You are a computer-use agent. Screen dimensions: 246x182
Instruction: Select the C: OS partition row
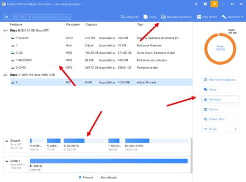[101, 53]
